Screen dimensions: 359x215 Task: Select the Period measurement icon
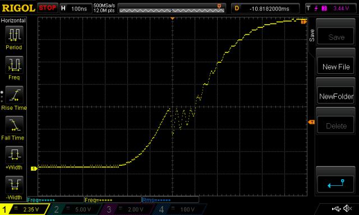14,35
